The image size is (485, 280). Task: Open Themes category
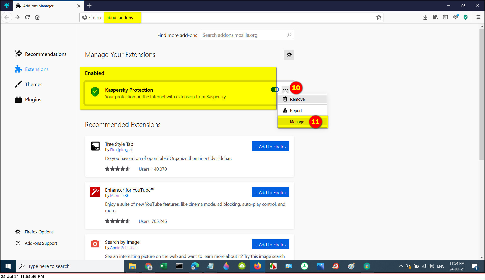coord(28,84)
